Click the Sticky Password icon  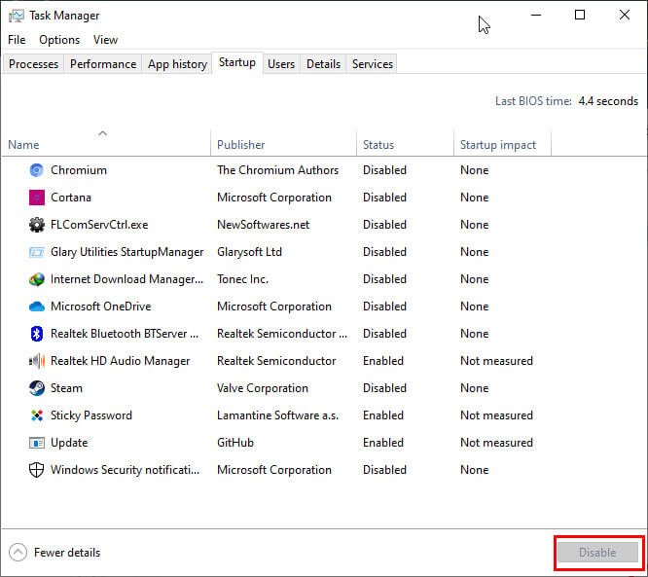tap(36, 415)
